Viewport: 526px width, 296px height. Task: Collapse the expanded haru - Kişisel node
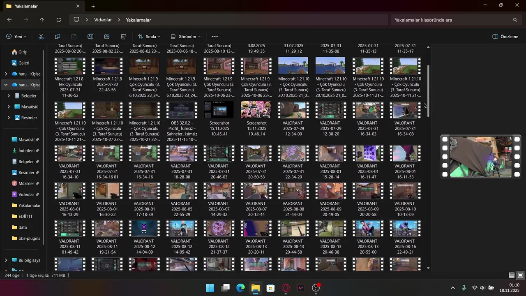coord(6,85)
